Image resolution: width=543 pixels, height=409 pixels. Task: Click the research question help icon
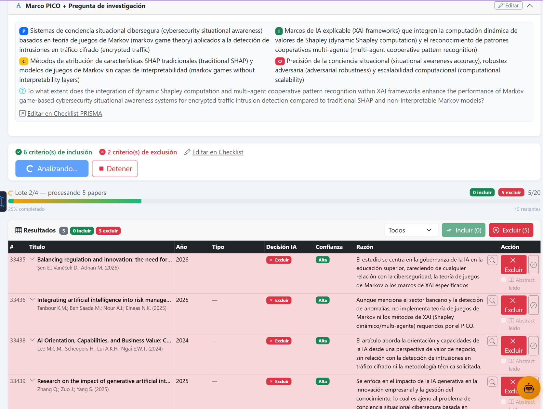point(22,91)
